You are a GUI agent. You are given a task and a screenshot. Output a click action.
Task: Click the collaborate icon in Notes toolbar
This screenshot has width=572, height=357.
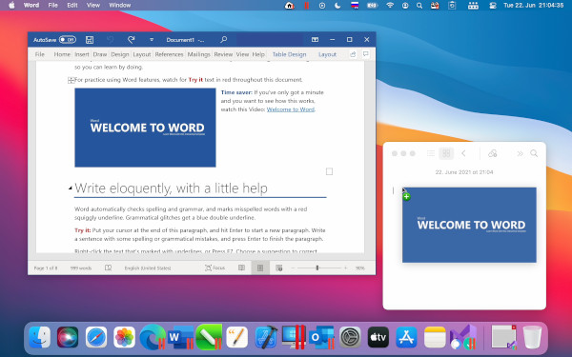click(493, 153)
